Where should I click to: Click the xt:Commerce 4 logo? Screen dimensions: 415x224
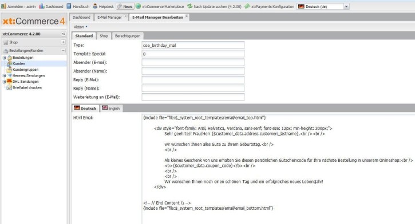pyautogui.click(x=34, y=21)
